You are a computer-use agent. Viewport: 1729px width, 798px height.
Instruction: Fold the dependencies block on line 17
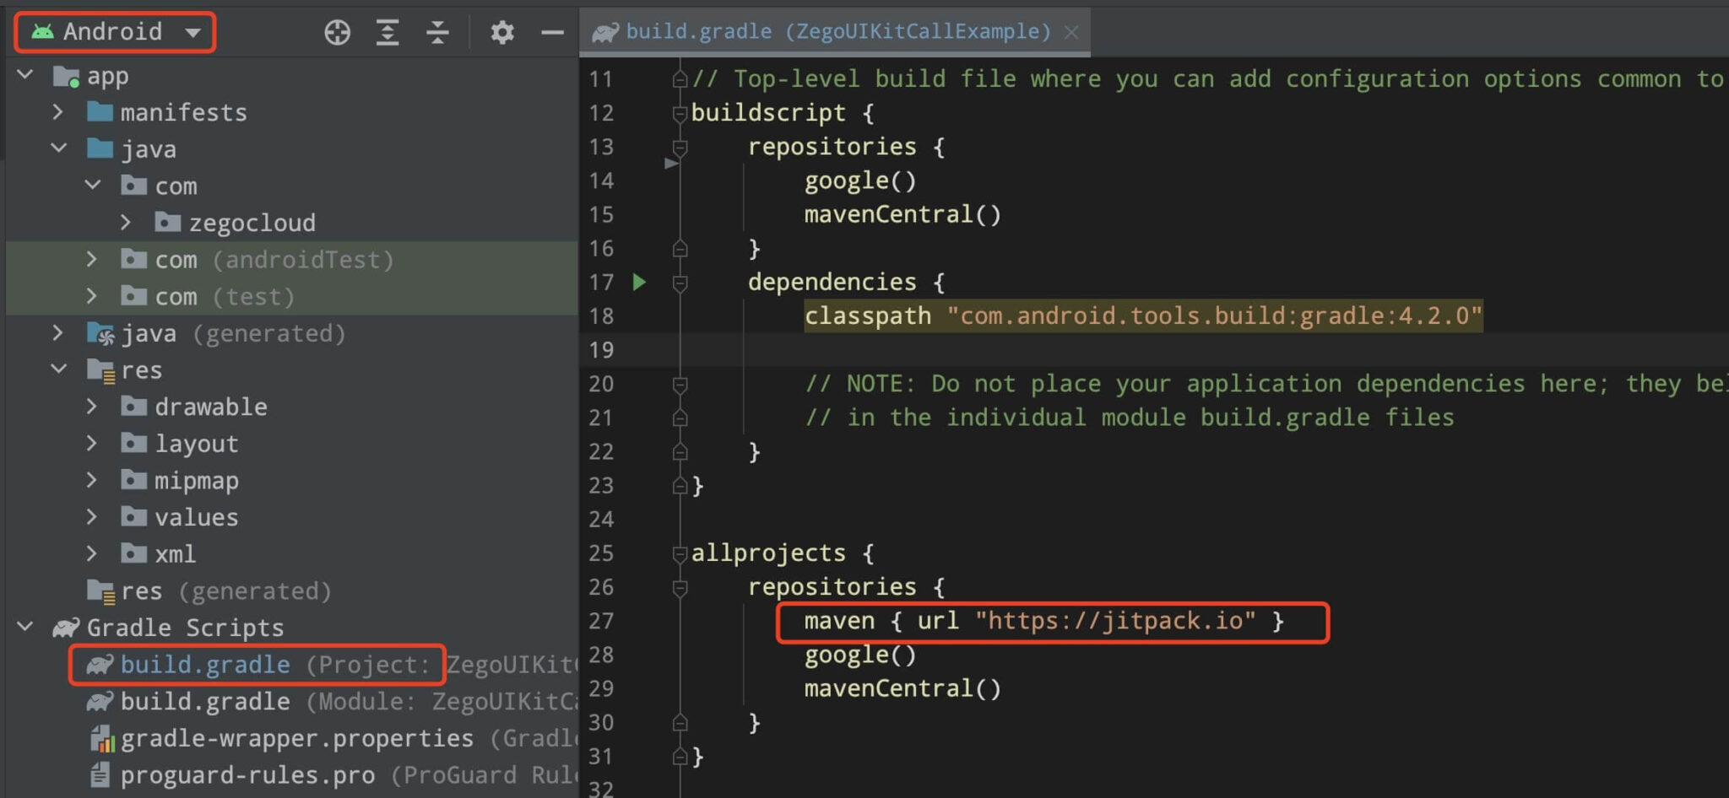pos(680,283)
